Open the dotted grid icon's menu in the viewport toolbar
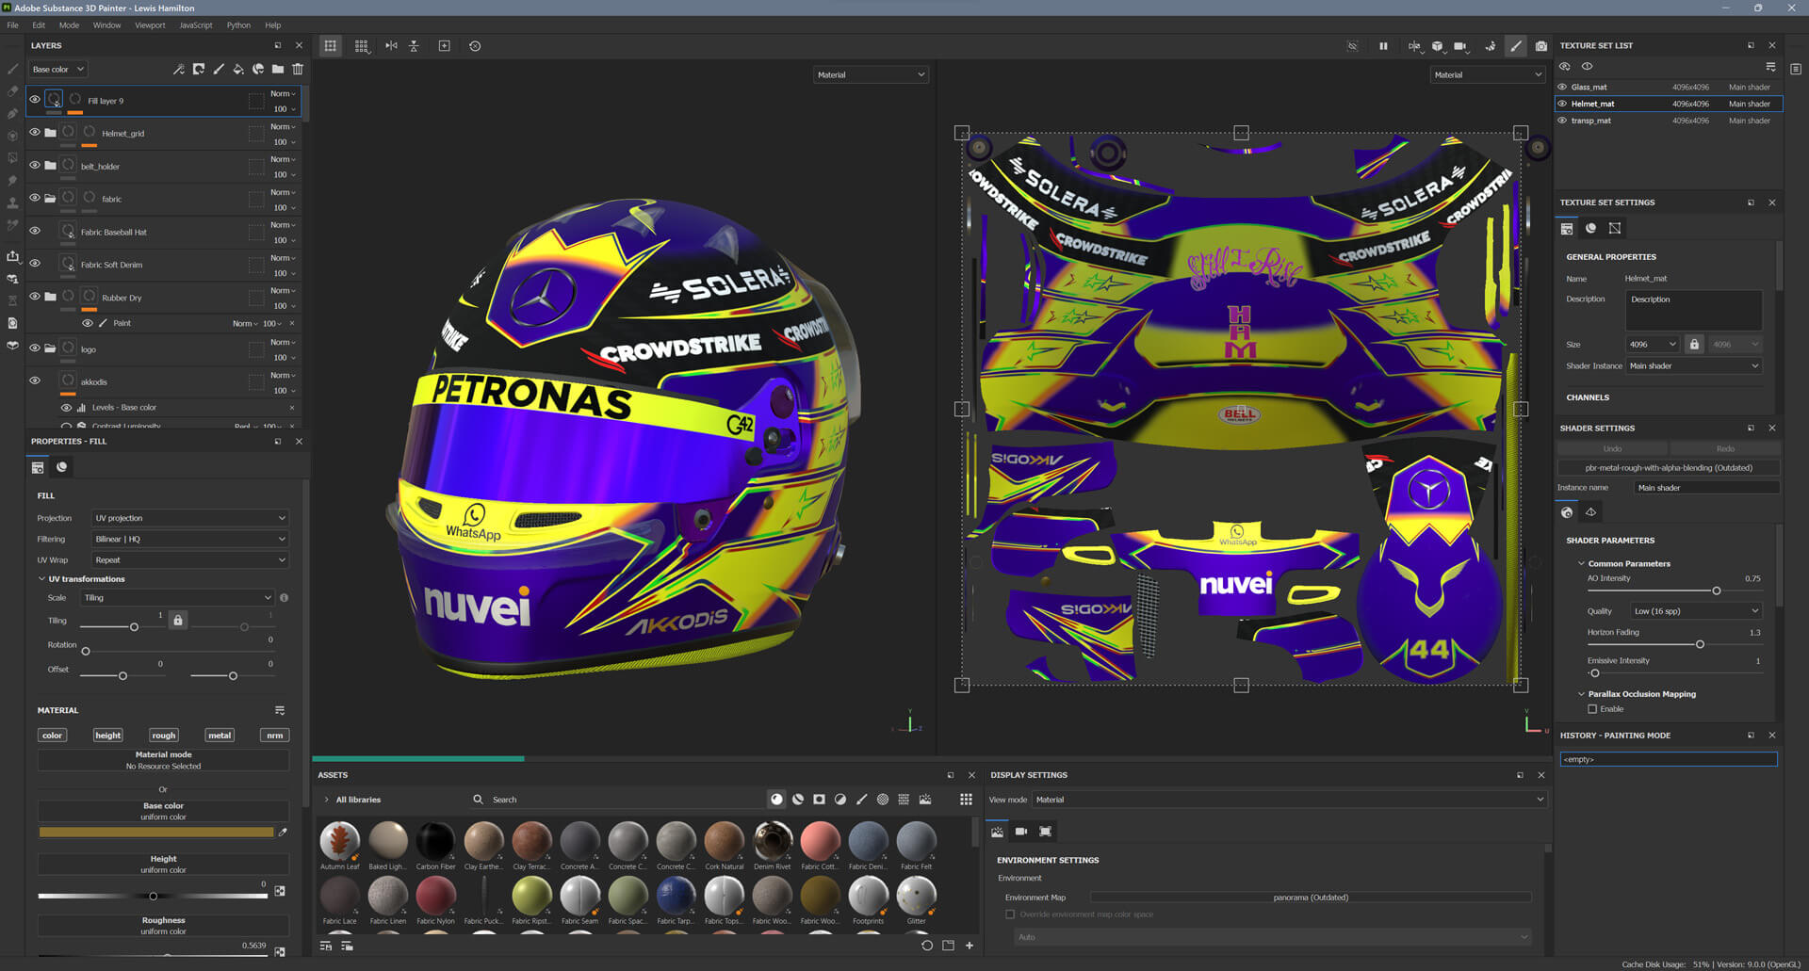Image resolution: width=1809 pixels, height=971 pixels. point(362,45)
